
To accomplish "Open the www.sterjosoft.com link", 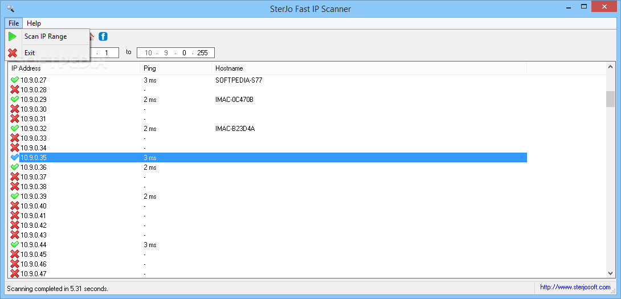I will pos(575,287).
